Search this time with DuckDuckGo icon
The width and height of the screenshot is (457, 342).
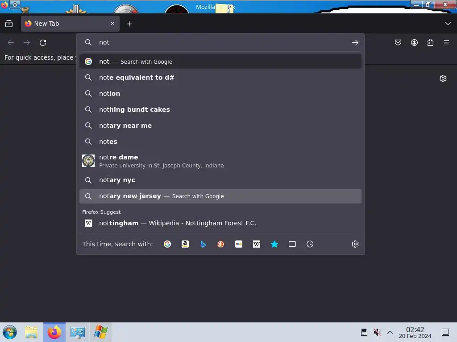click(x=220, y=244)
